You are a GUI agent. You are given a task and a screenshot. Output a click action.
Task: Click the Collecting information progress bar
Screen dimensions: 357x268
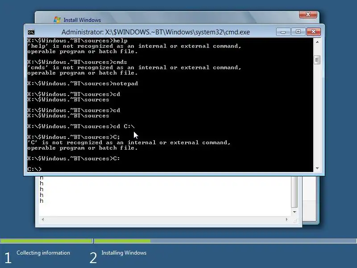tap(46, 241)
